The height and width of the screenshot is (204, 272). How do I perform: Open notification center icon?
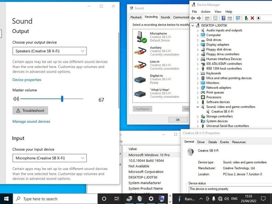[263, 199]
